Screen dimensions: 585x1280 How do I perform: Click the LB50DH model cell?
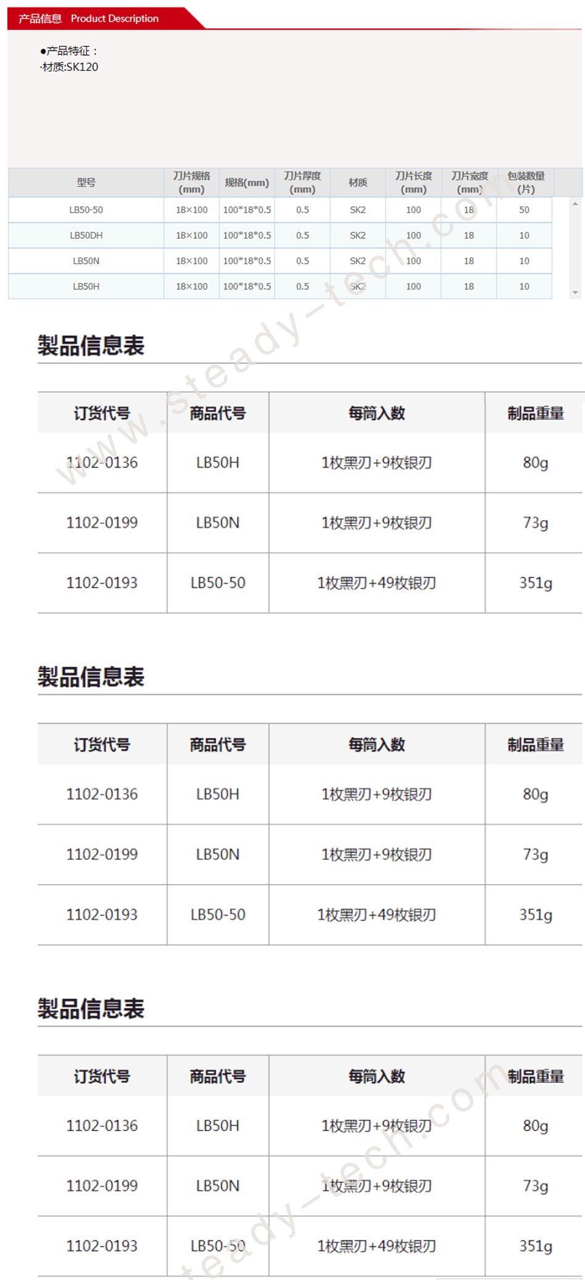[86, 235]
